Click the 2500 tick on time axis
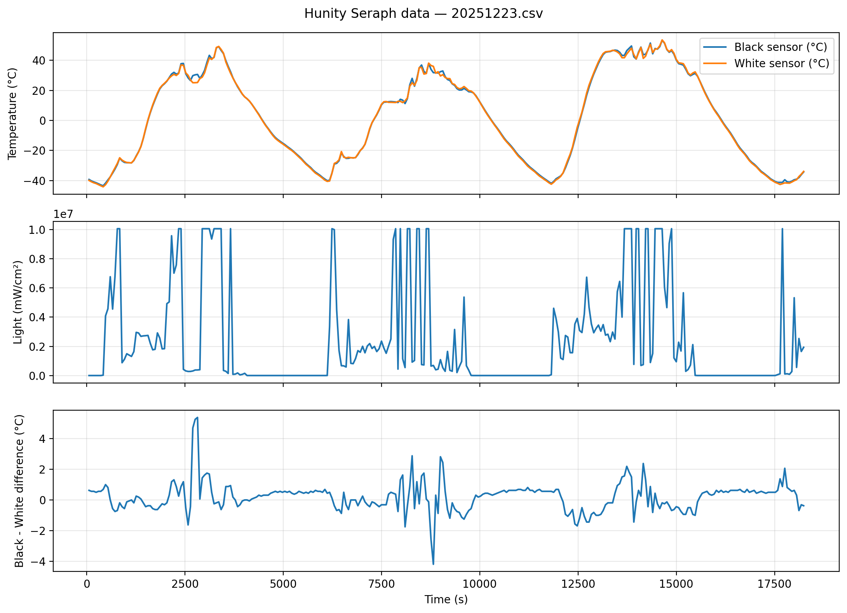This screenshot has height=613, width=847. click(x=185, y=584)
